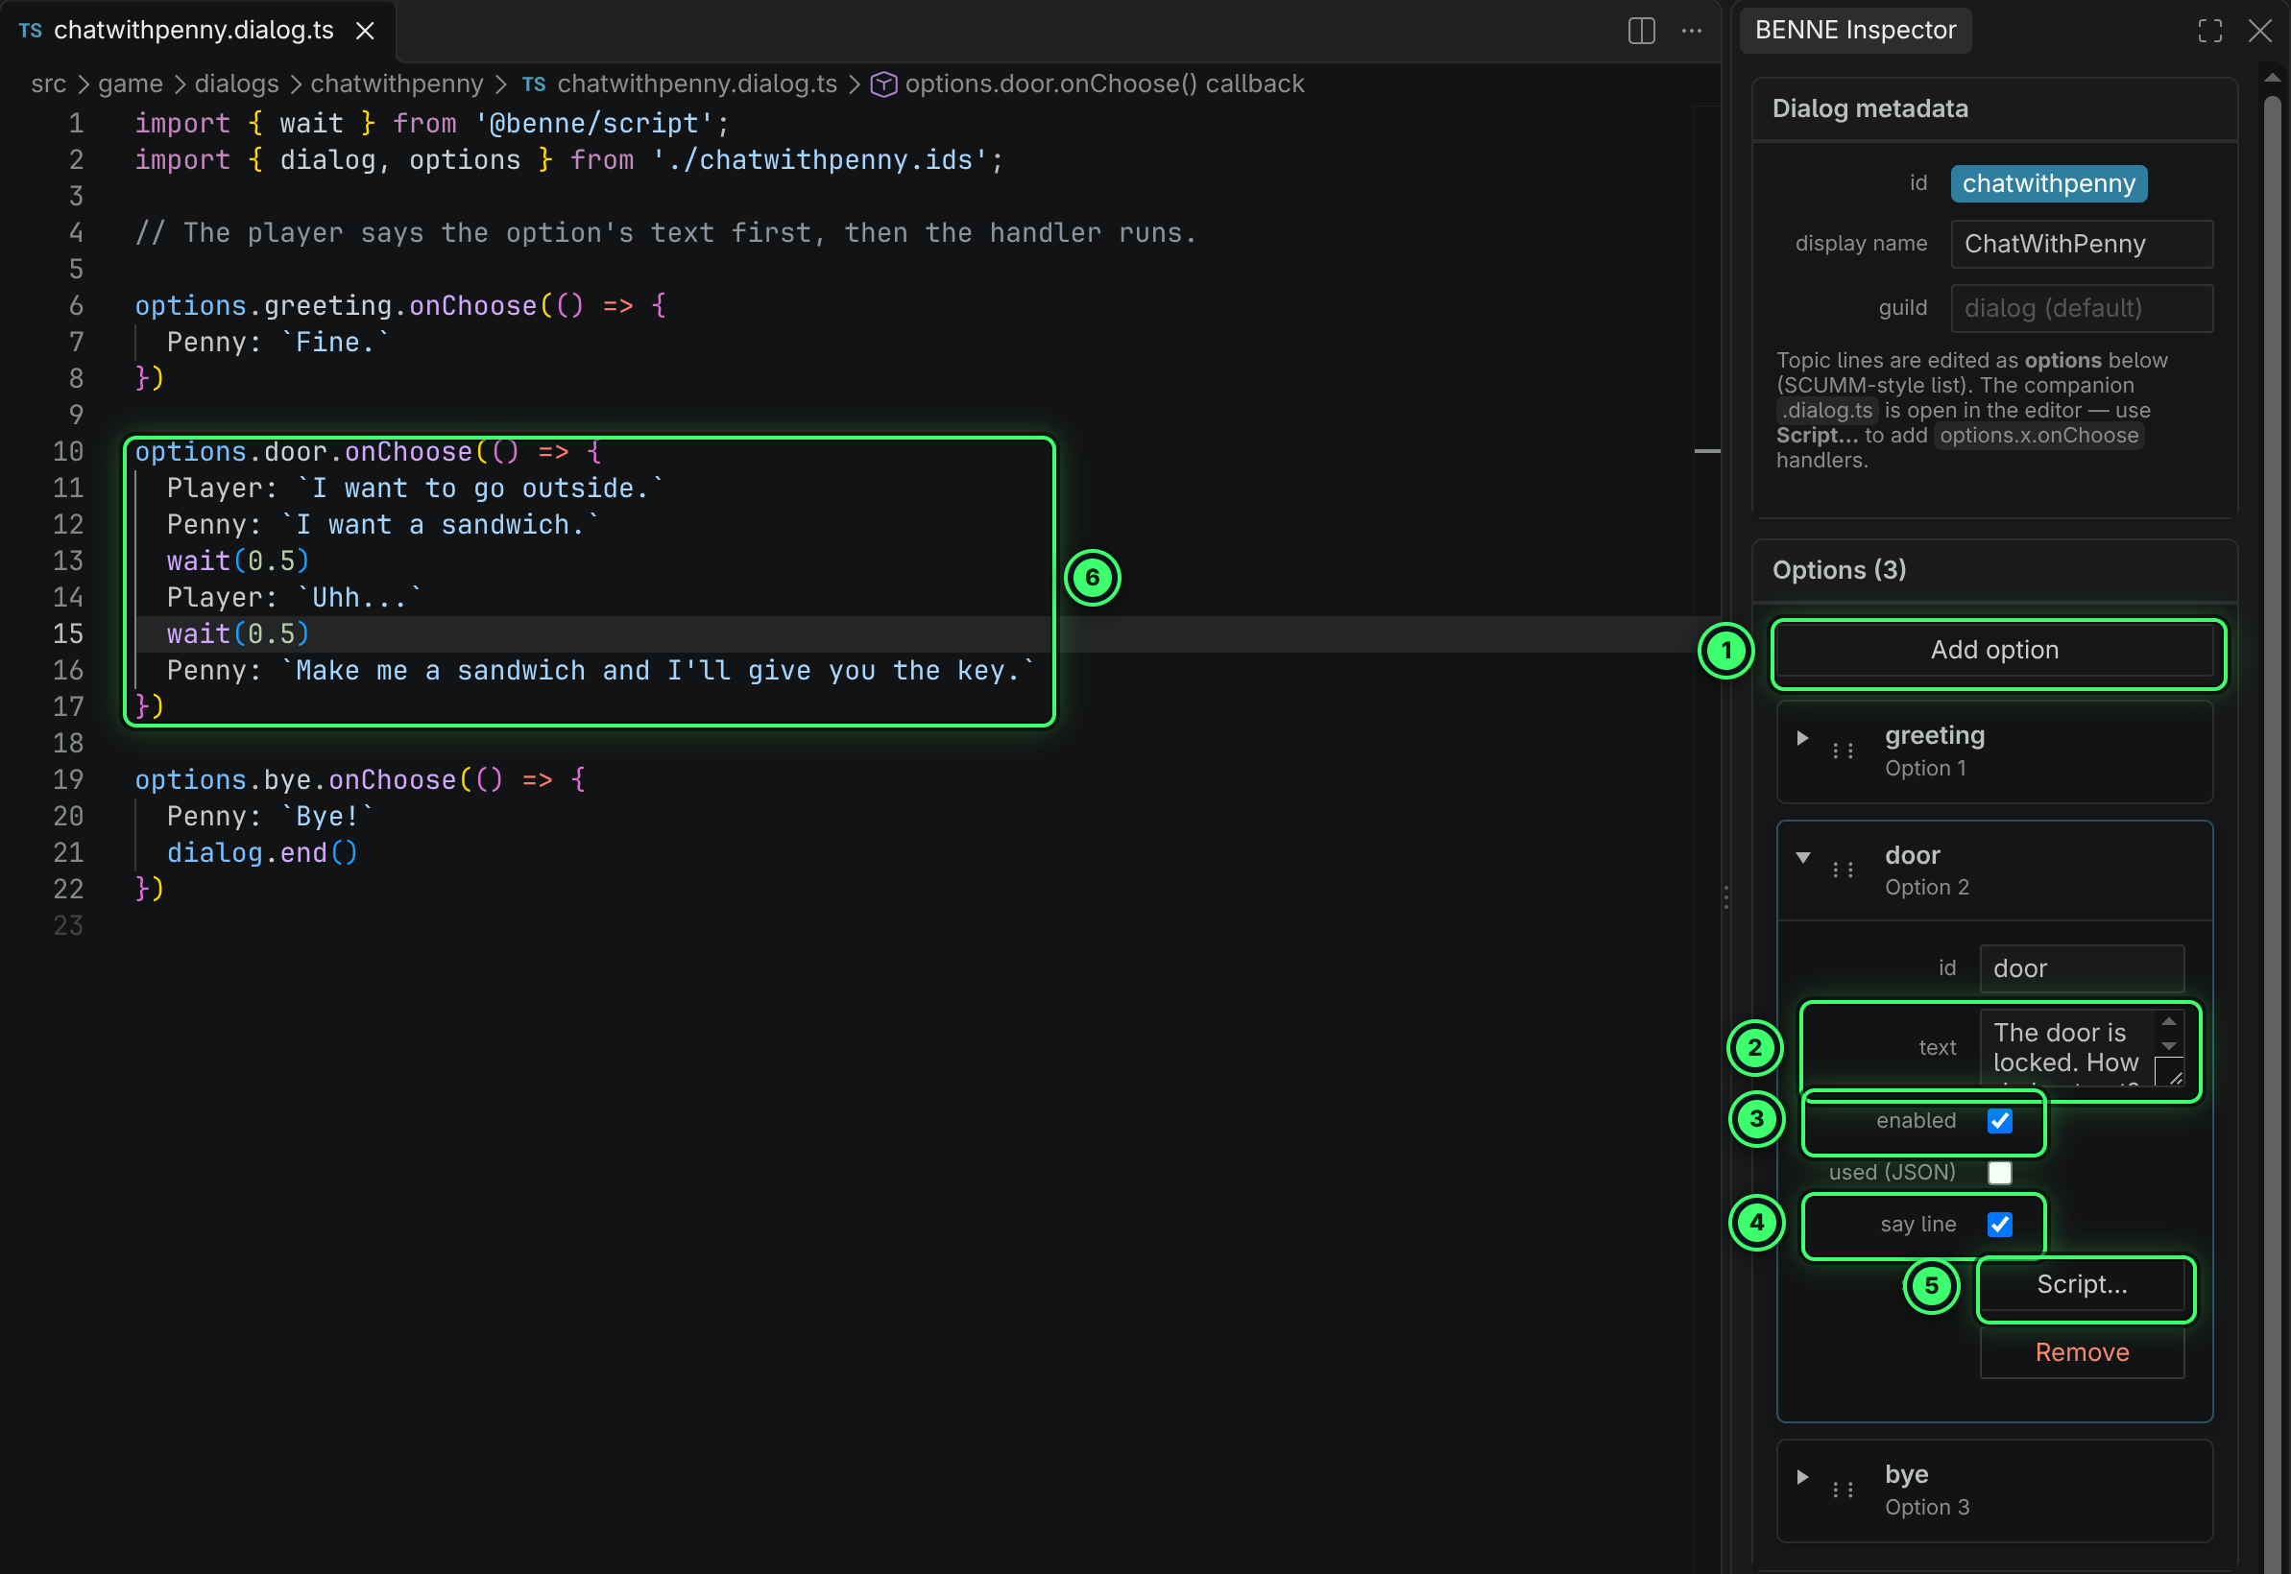Screen dimensions: 2291x1574
Task: Click the src breadcrumb
Action: coord(48,83)
